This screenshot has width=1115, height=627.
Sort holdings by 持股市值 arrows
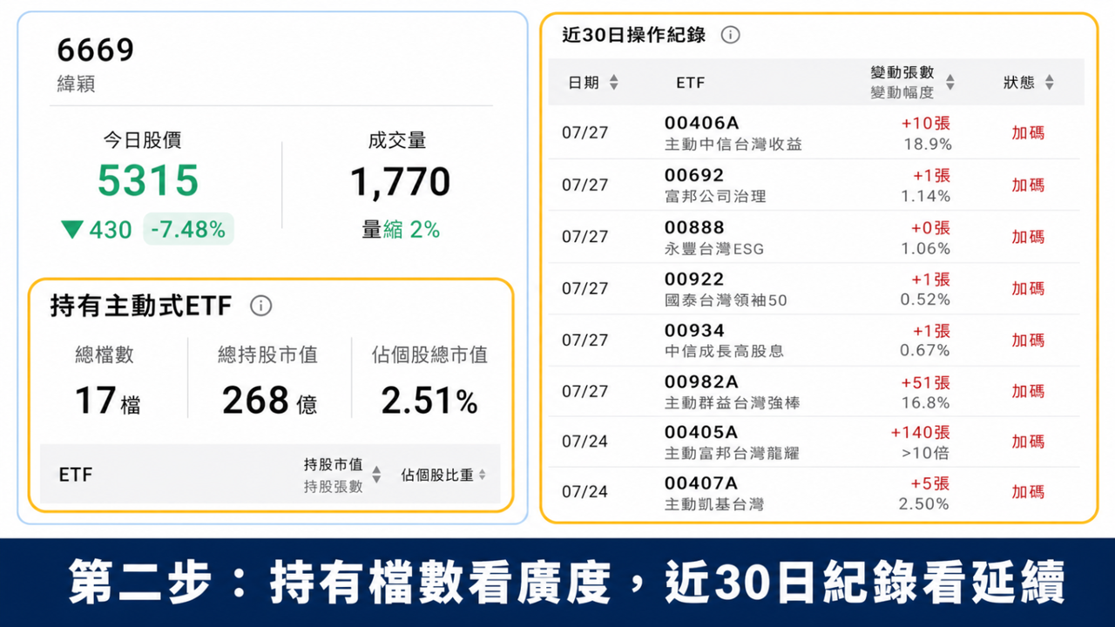coord(376,475)
